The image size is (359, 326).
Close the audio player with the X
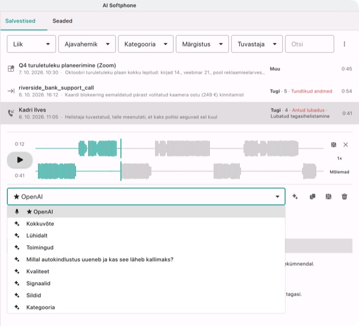pos(346,145)
